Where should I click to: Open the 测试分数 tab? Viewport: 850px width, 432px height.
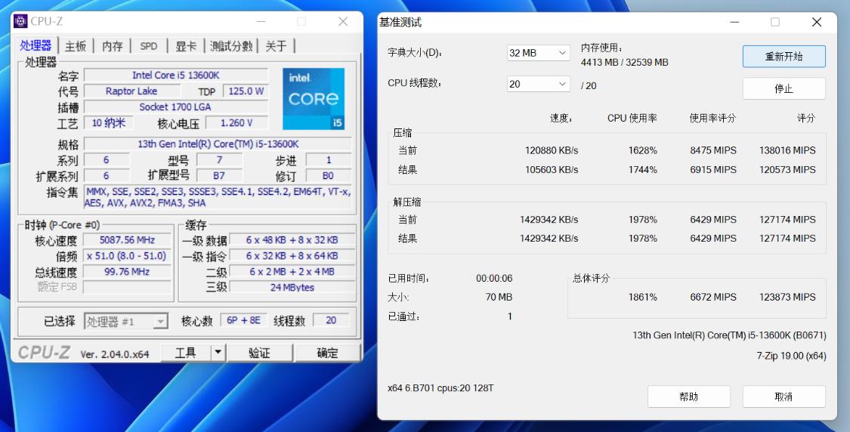click(x=231, y=46)
